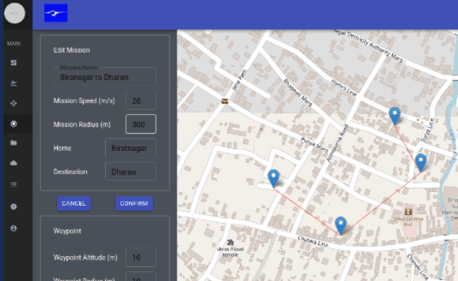Click the bird logo in header
The image size is (458, 281).
(x=56, y=13)
